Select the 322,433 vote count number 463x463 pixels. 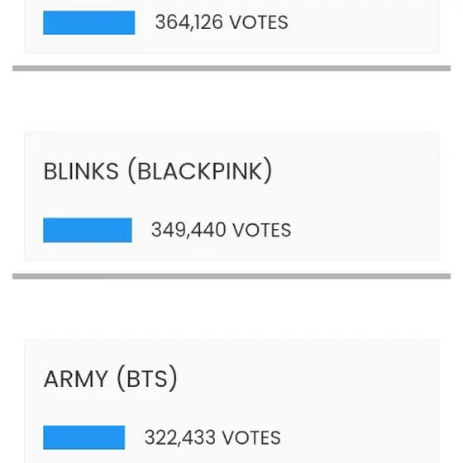tap(180, 437)
